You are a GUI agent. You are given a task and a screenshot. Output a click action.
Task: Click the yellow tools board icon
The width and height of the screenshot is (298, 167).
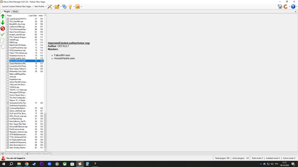pos(77,7)
